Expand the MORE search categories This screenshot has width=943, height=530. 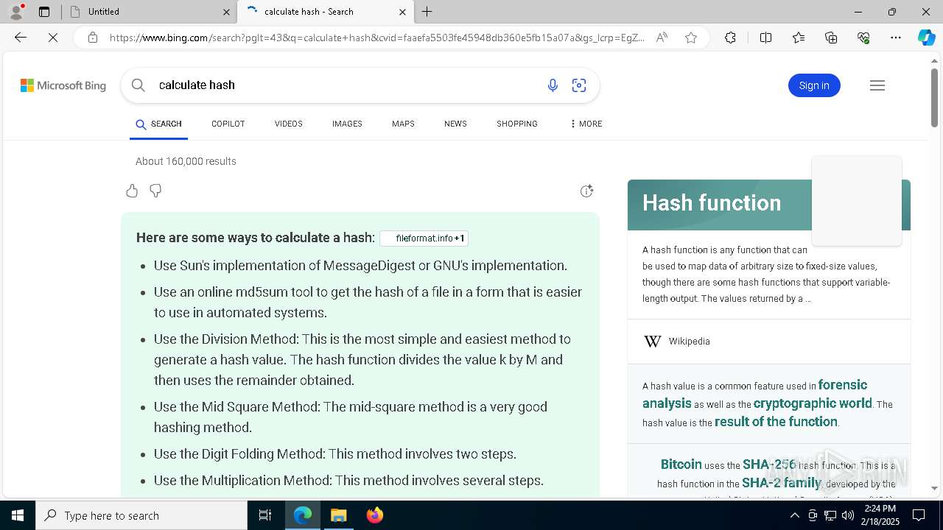586,124
